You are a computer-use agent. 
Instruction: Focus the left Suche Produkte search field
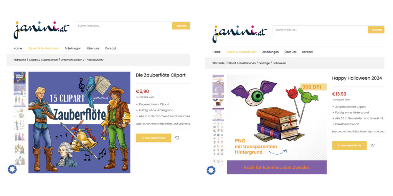(x=124, y=26)
